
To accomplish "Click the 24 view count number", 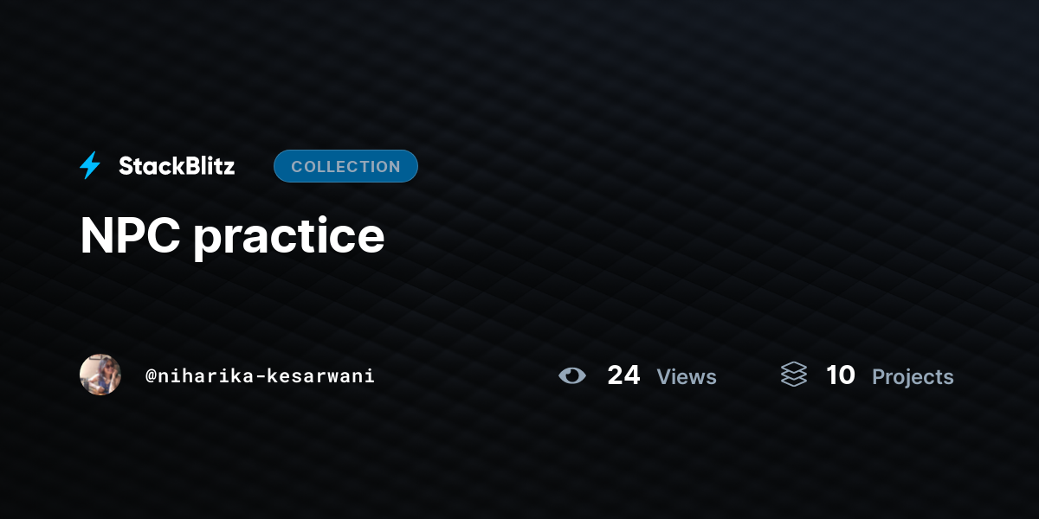I will (623, 375).
